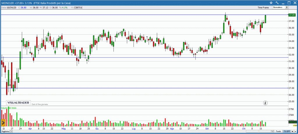Image resolution: width=298 pixels, height=134 pixels.
Task: Click the Lug label on time axis
Action: [x=134, y=129]
